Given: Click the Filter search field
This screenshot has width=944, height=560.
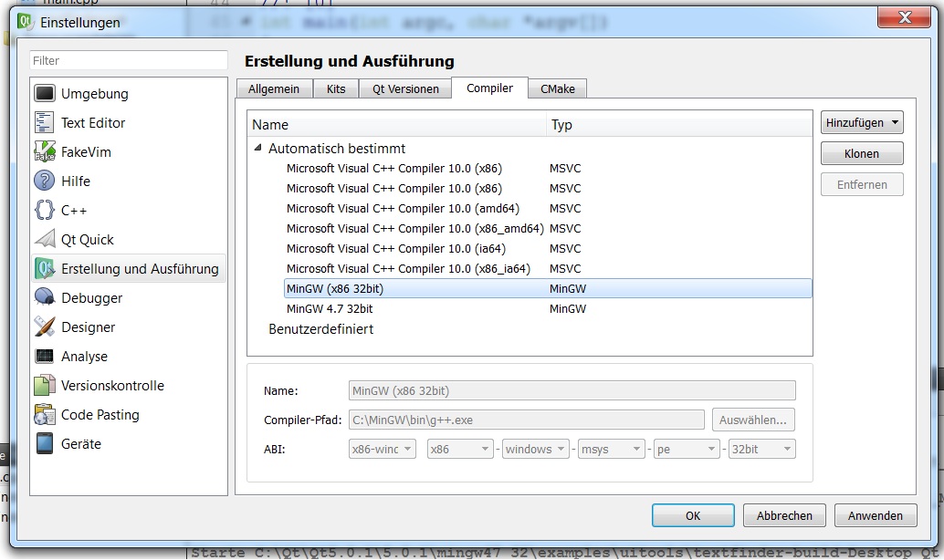Looking at the screenshot, I should [x=129, y=60].
